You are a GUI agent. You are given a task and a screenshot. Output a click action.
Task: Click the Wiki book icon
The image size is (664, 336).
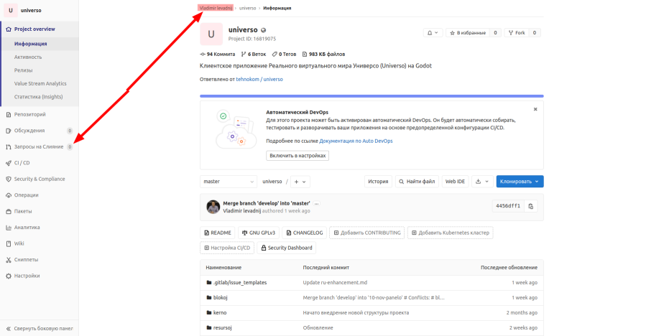click(9, 243)
